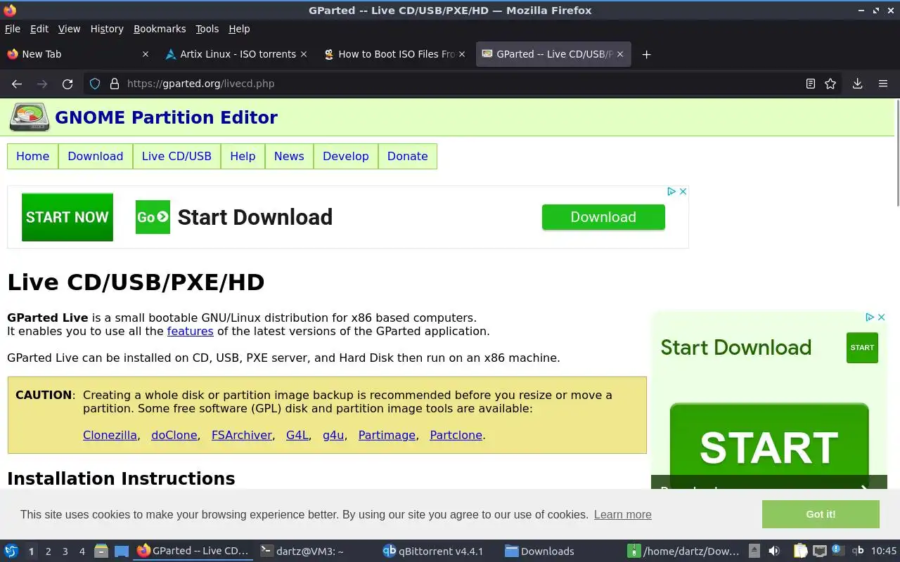
Task: Open removable media eject tray icon
Action: 754,551
